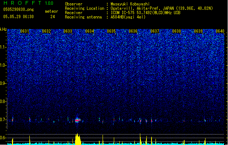Select the filename 0505290630.png
Image resolution: width=228 pixels, height=145 pixels.
tap(18, 9)
